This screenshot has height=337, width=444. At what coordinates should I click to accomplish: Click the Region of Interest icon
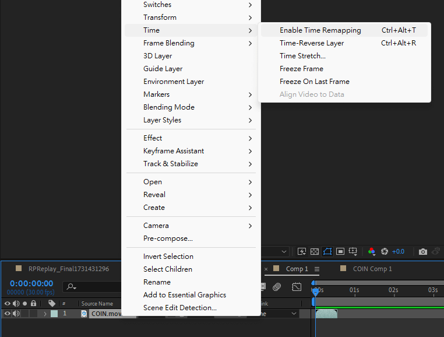click(340, 252)
